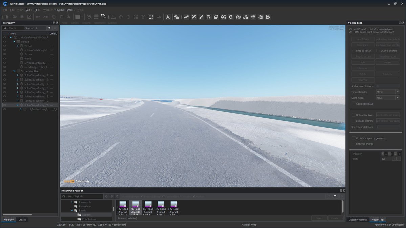Viewport: 406px width, 228px height.
Task: Collapse the default layer in Hierarchy
Action: click(x=14, y=41)
